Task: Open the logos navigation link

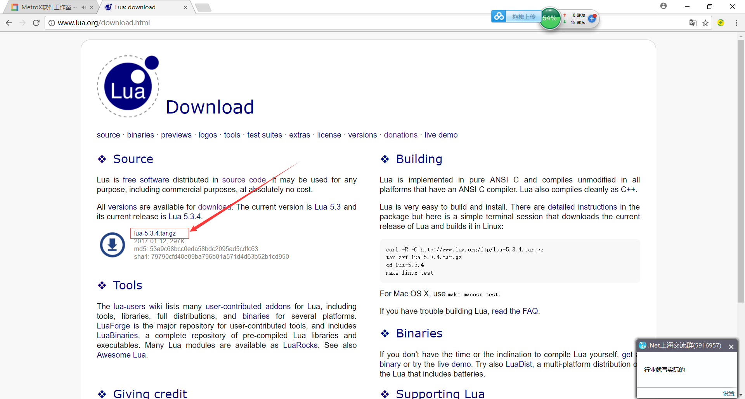Action: pos(208,135)
